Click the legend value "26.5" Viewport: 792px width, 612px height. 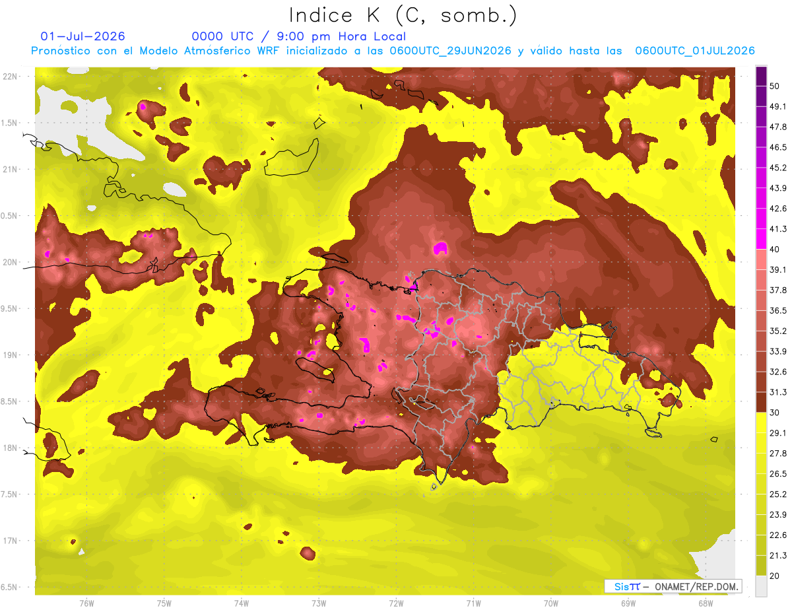(x=778, y=474)
